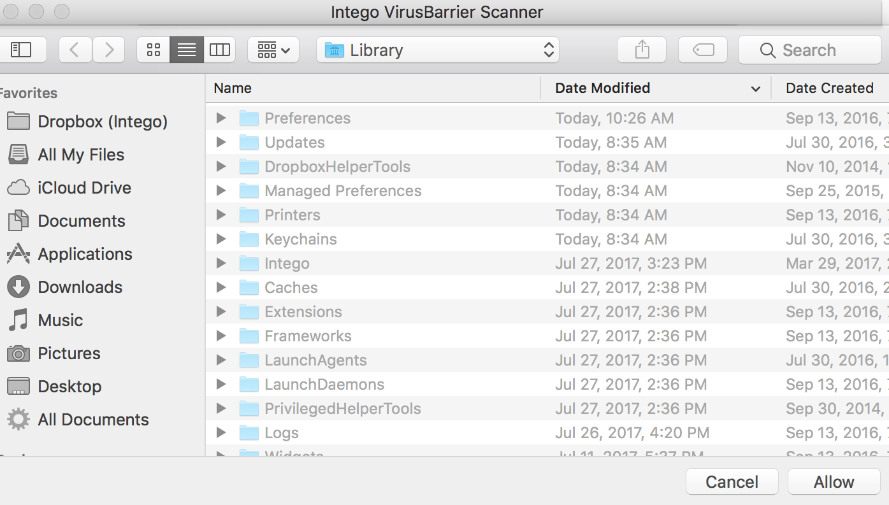Select the Keychains folder icon
This screenshot has height=505, width=889.
pyautogui.click(x=249, y=239)
